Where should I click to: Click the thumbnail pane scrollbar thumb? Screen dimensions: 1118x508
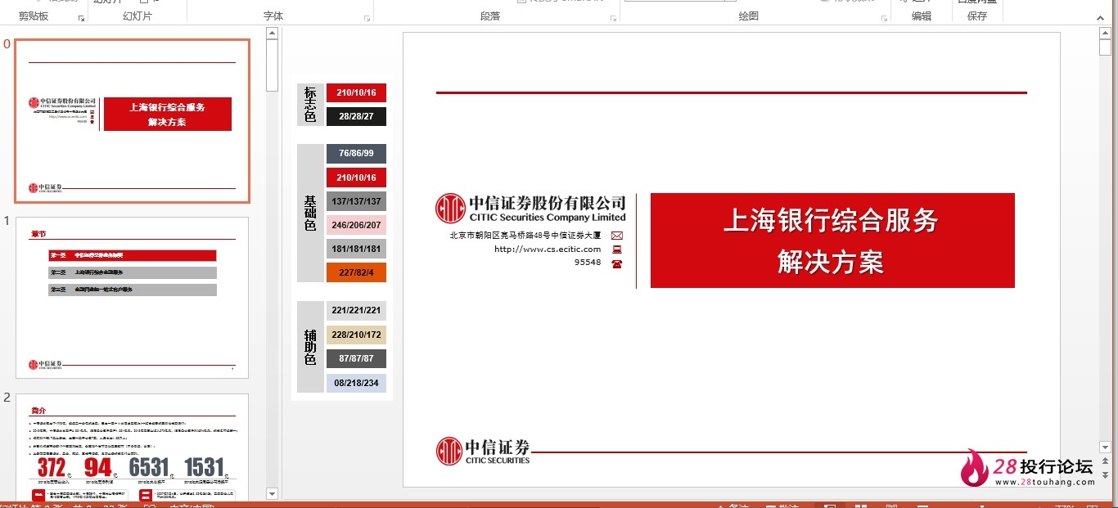click(x=272, y=65)
